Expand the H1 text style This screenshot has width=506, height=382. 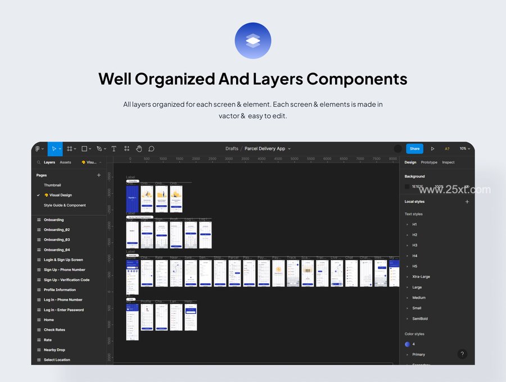click(414, 224)
